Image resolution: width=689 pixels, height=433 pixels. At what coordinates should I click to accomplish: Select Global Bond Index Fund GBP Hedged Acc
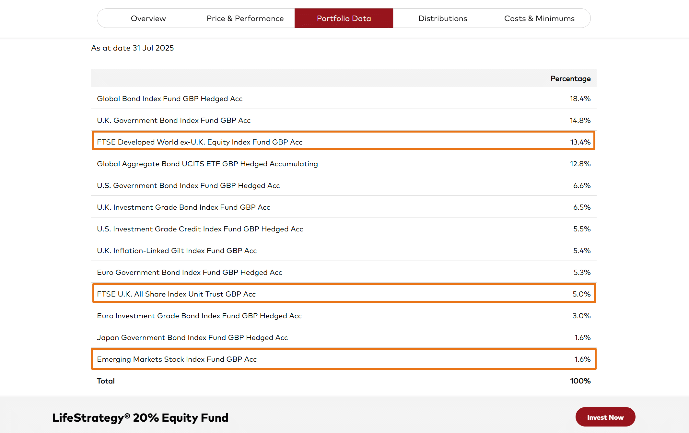click(170, 99)
